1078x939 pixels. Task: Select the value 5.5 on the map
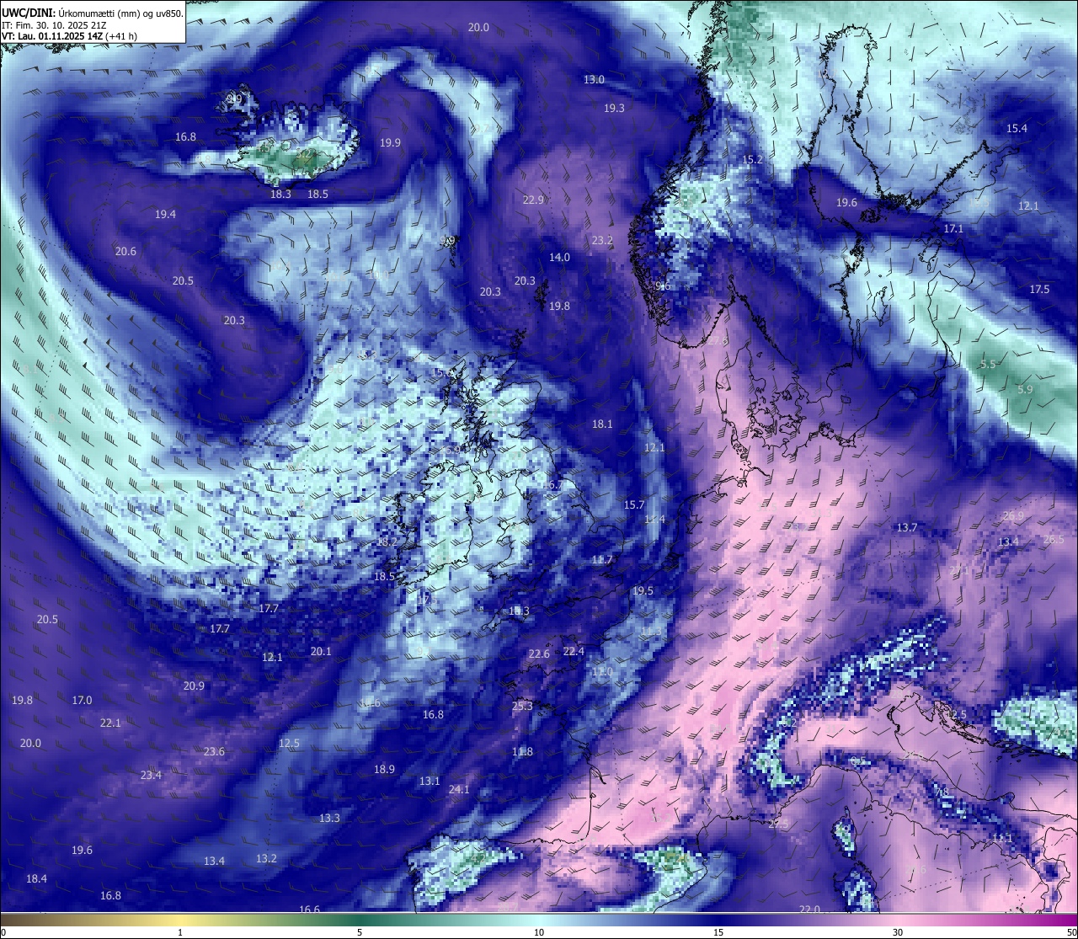pyautogui.click(x=988, y=364)
